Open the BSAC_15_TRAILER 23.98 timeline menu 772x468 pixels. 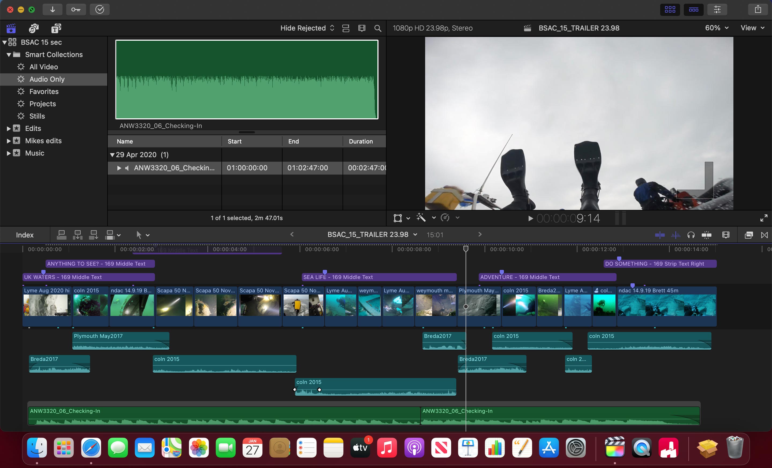(x=373, y=235)
